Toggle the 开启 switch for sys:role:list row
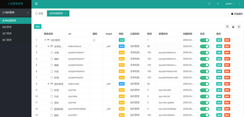The width and height of the screenshot is (244, 117). pyautogui.click(x=204, y=96)
